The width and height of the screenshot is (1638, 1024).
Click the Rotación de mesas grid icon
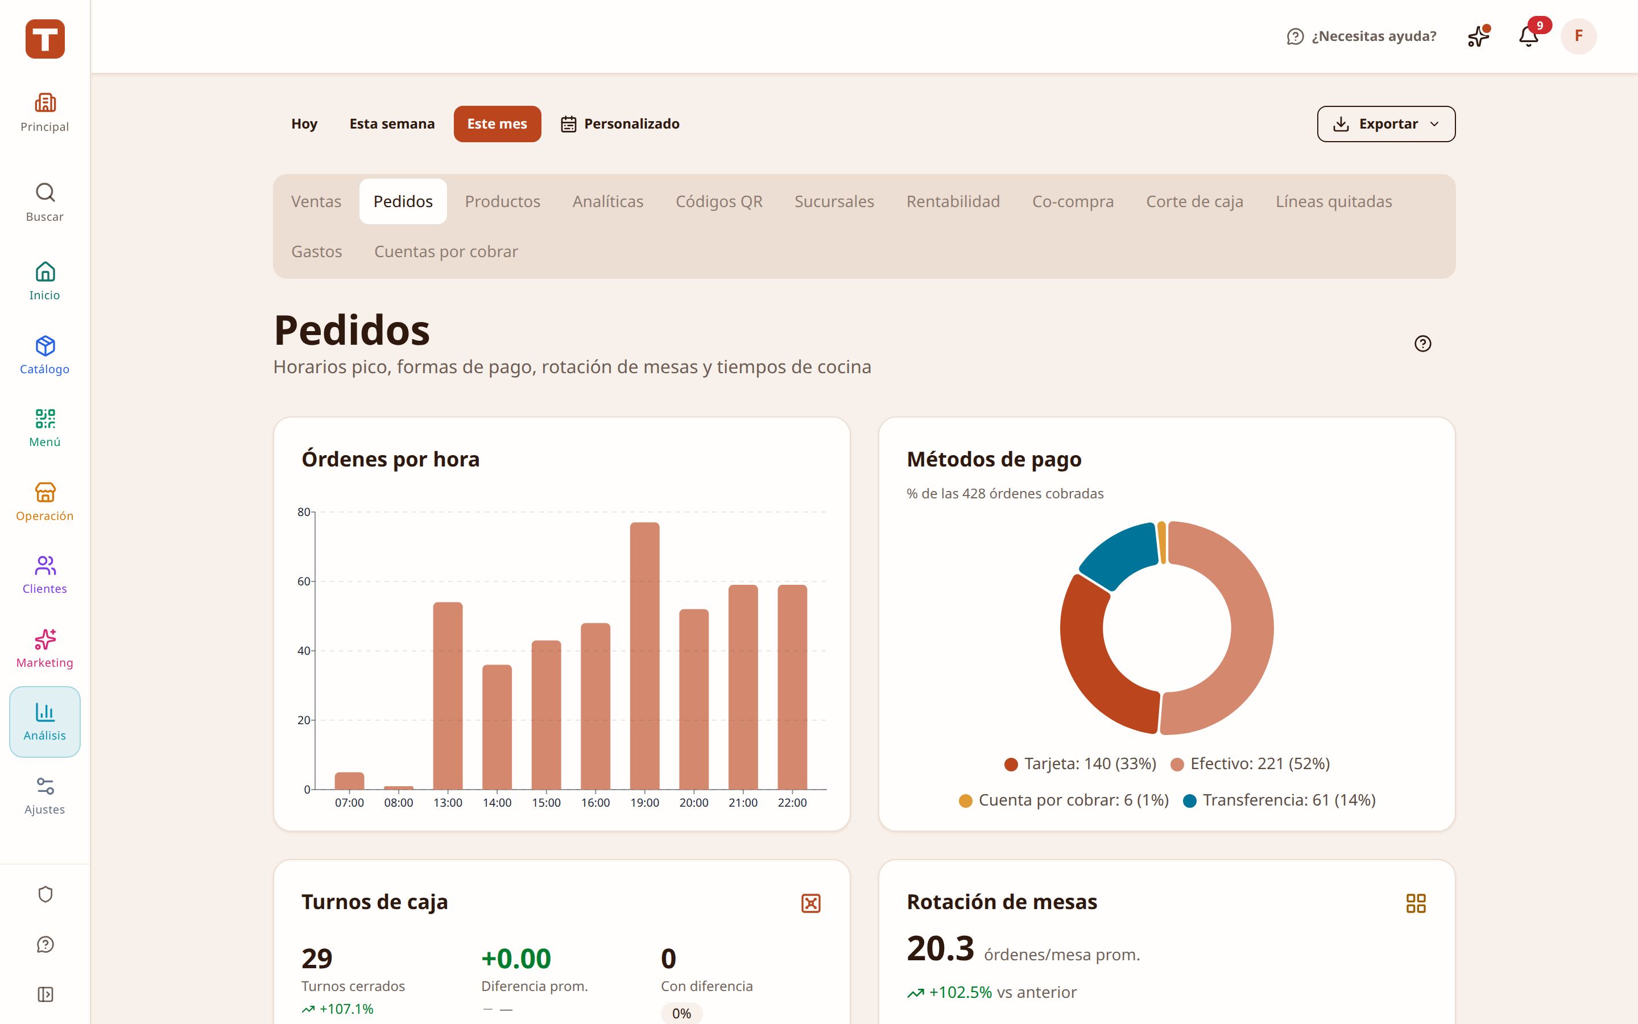(x=1416, y=903)
